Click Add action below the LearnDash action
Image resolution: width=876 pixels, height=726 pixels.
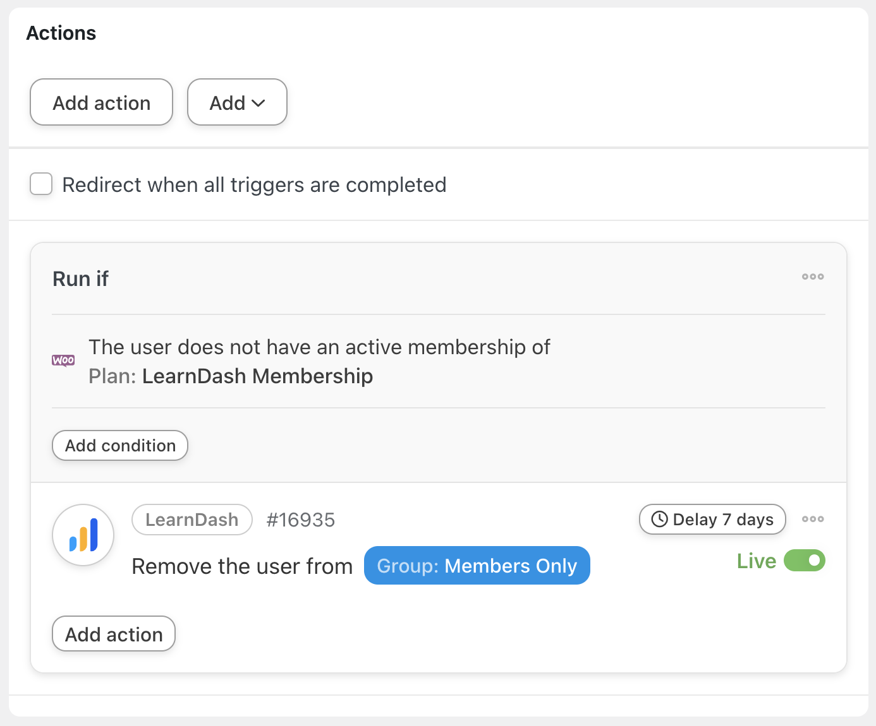(x=114, y=634)
